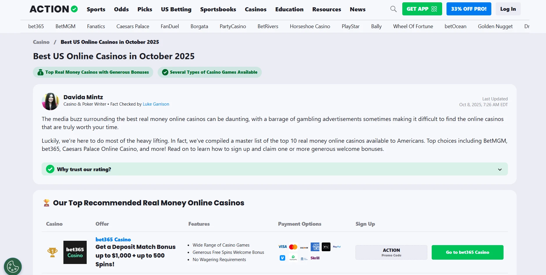Click the Action Network logo
Viewport: 546px width, 275px height.
54,9
